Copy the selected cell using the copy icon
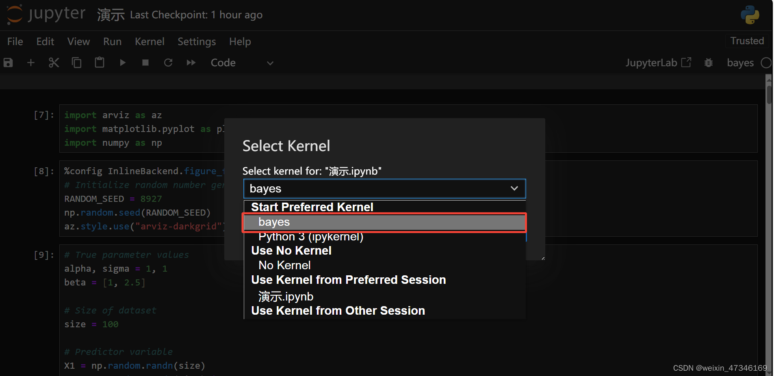 [76, 63]
